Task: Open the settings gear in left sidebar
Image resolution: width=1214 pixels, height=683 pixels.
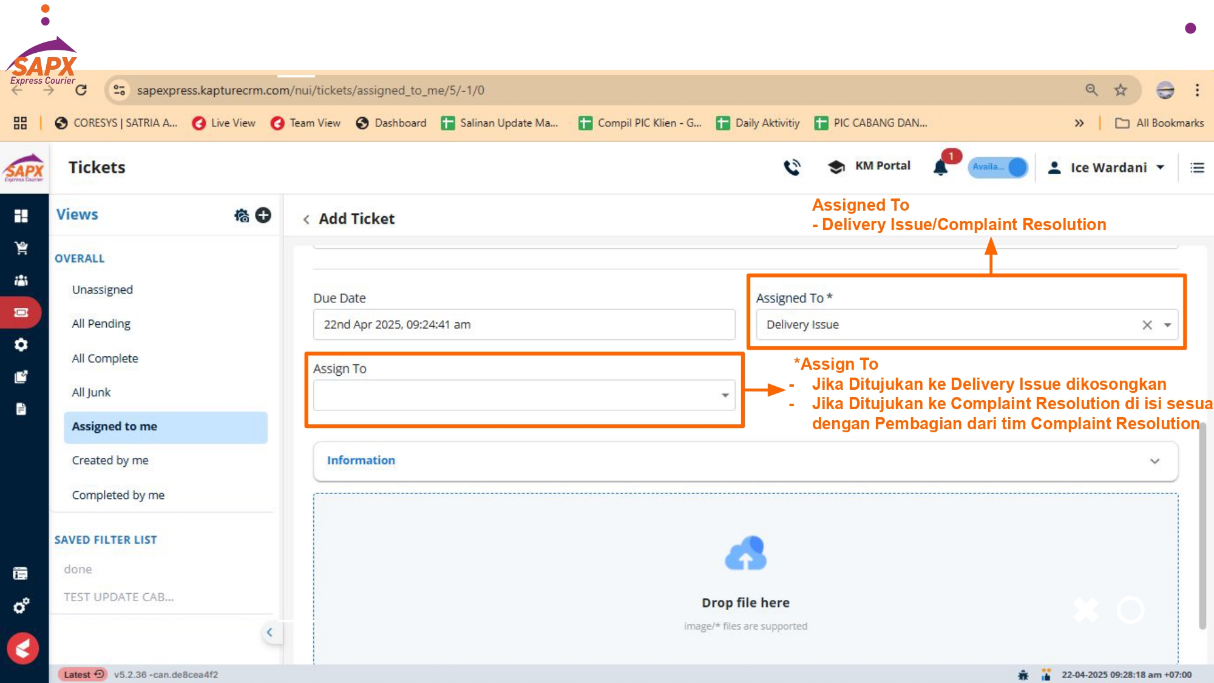Action: coord(21,345)
